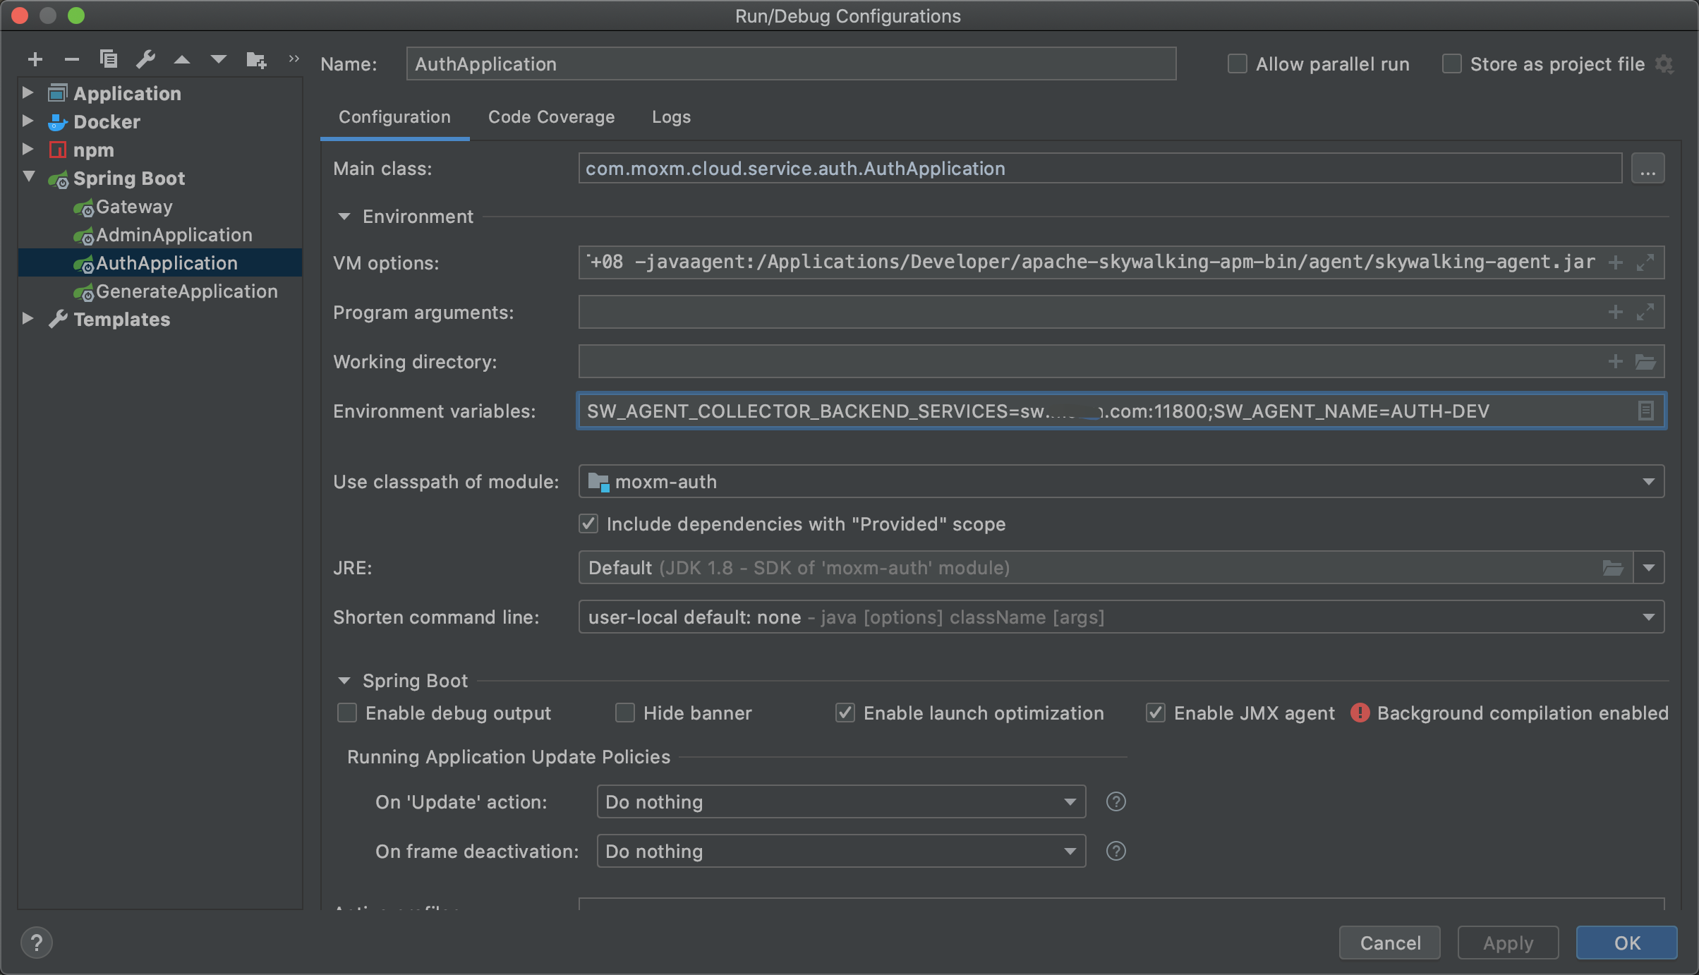Click the Move Into New Folder icon
The width and height of the screenshot is (1699, 975).
[x=256, y=59]
